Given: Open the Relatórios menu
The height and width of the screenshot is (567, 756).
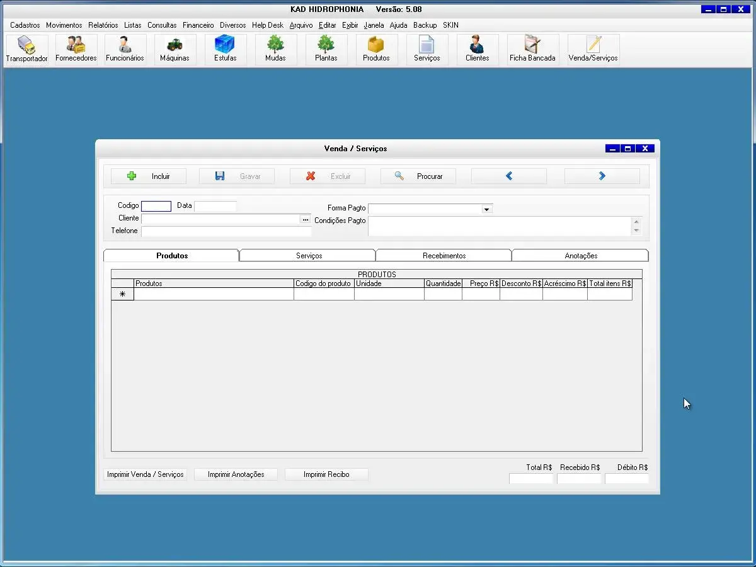Looking at the screenshot, I should coord(103,25).
